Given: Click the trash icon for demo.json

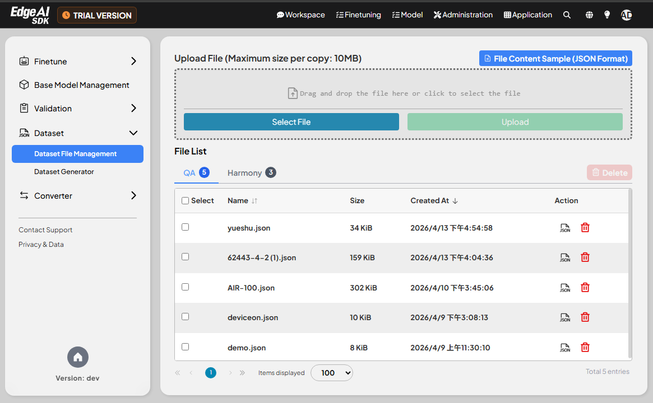Looking at the screenshot, I should [x=585, y=347].
